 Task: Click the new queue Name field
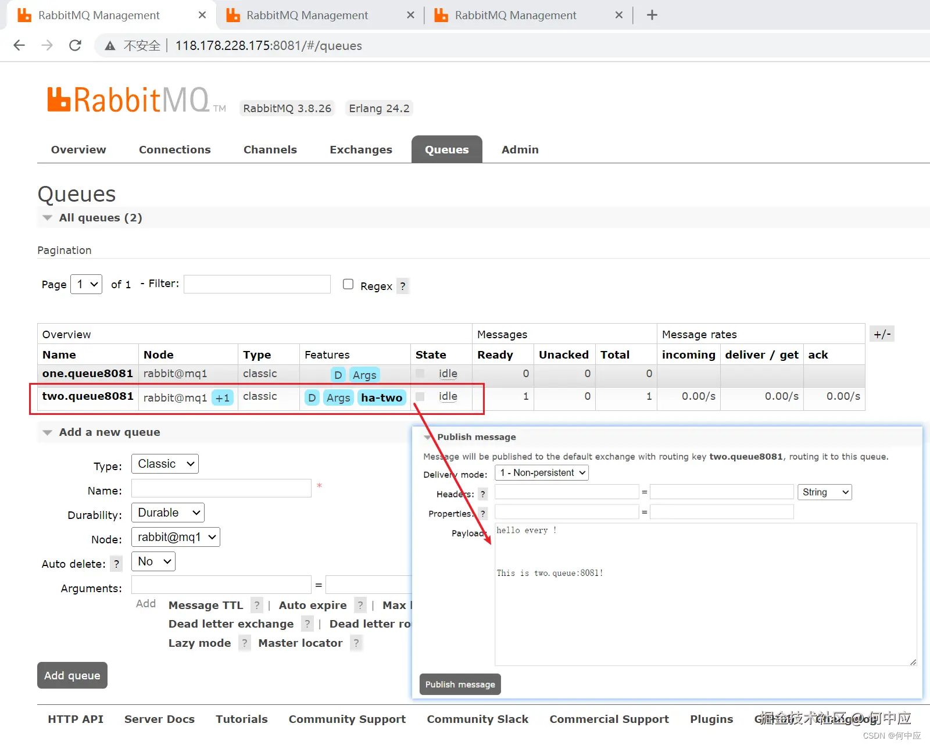click(x=221, y=488)
